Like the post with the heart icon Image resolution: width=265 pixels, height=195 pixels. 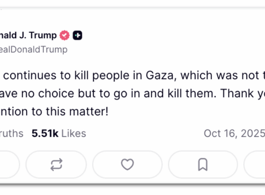[127, 164]
